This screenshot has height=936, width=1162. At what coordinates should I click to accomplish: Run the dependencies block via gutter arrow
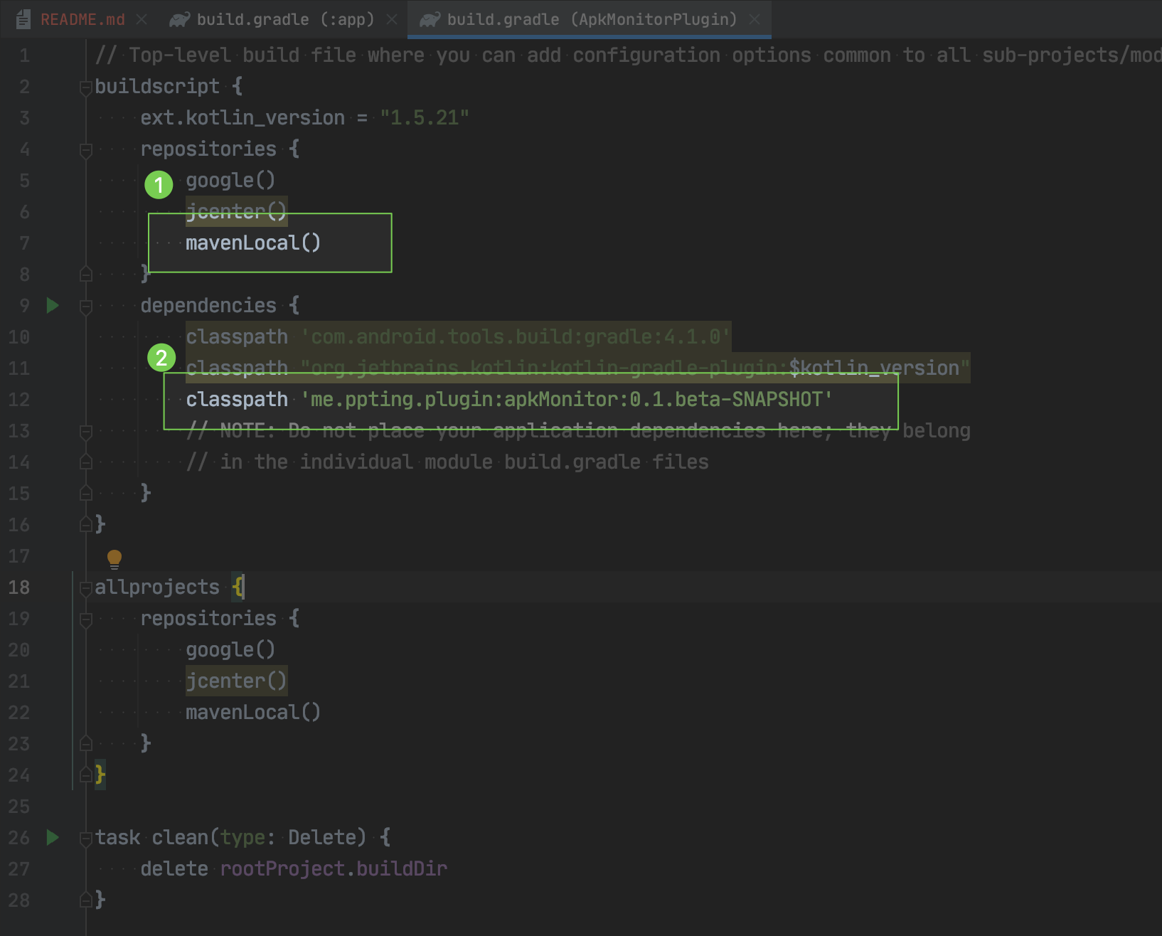click(51, 305)
